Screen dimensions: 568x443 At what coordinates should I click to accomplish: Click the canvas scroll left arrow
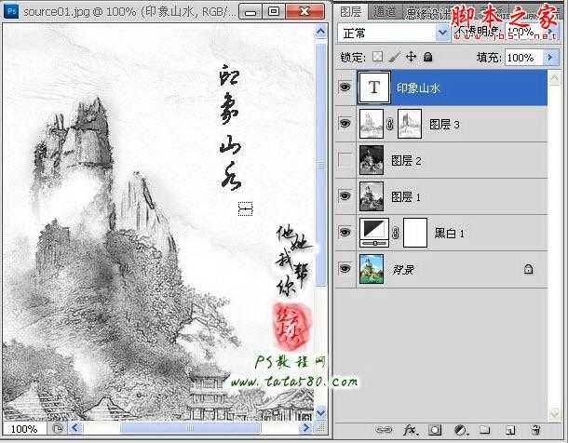(x=75, y=428)
